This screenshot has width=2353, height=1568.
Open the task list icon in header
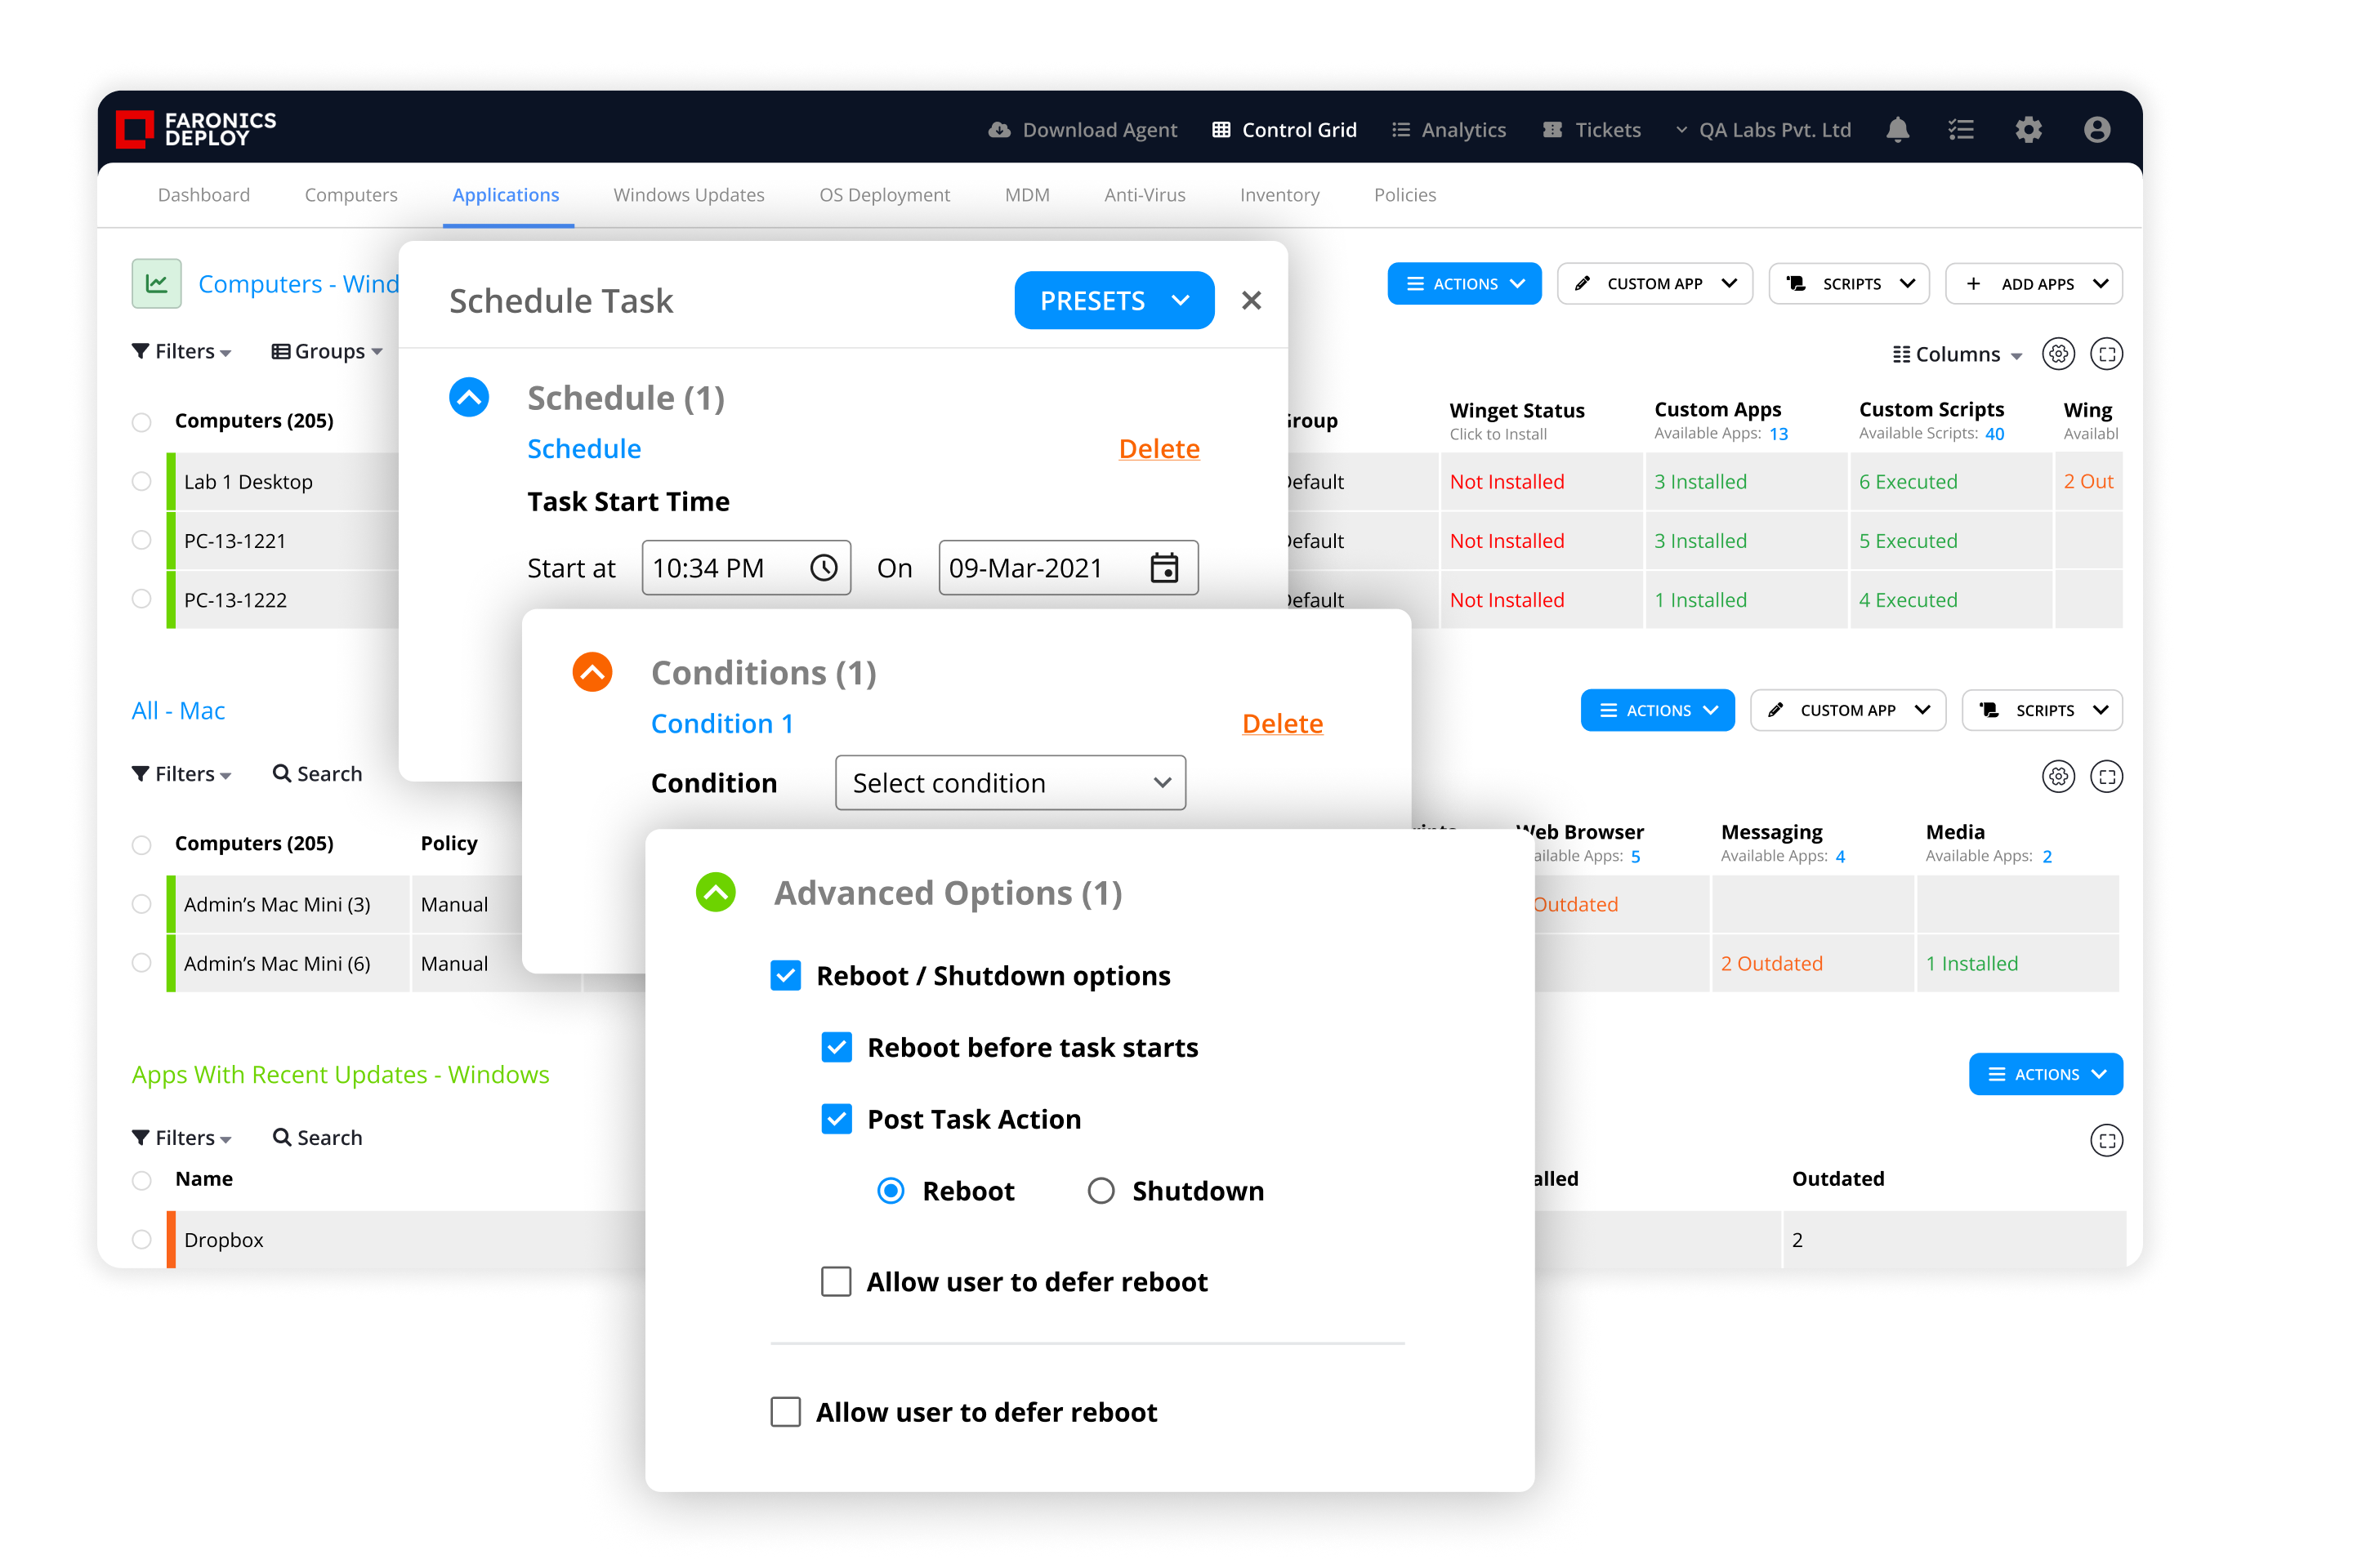coord(1961,130)
